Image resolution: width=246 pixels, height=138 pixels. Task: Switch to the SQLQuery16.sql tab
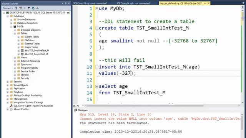[90, 3]
